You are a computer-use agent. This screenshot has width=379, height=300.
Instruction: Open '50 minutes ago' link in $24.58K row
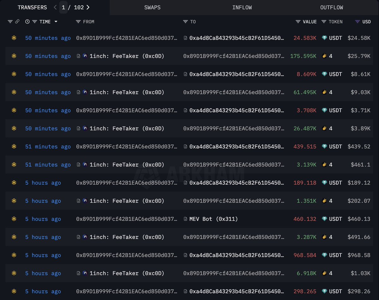click(48, 38)
